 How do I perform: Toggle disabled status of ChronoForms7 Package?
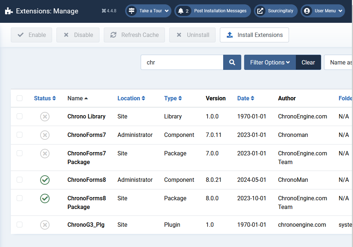[x=45, y=154]
